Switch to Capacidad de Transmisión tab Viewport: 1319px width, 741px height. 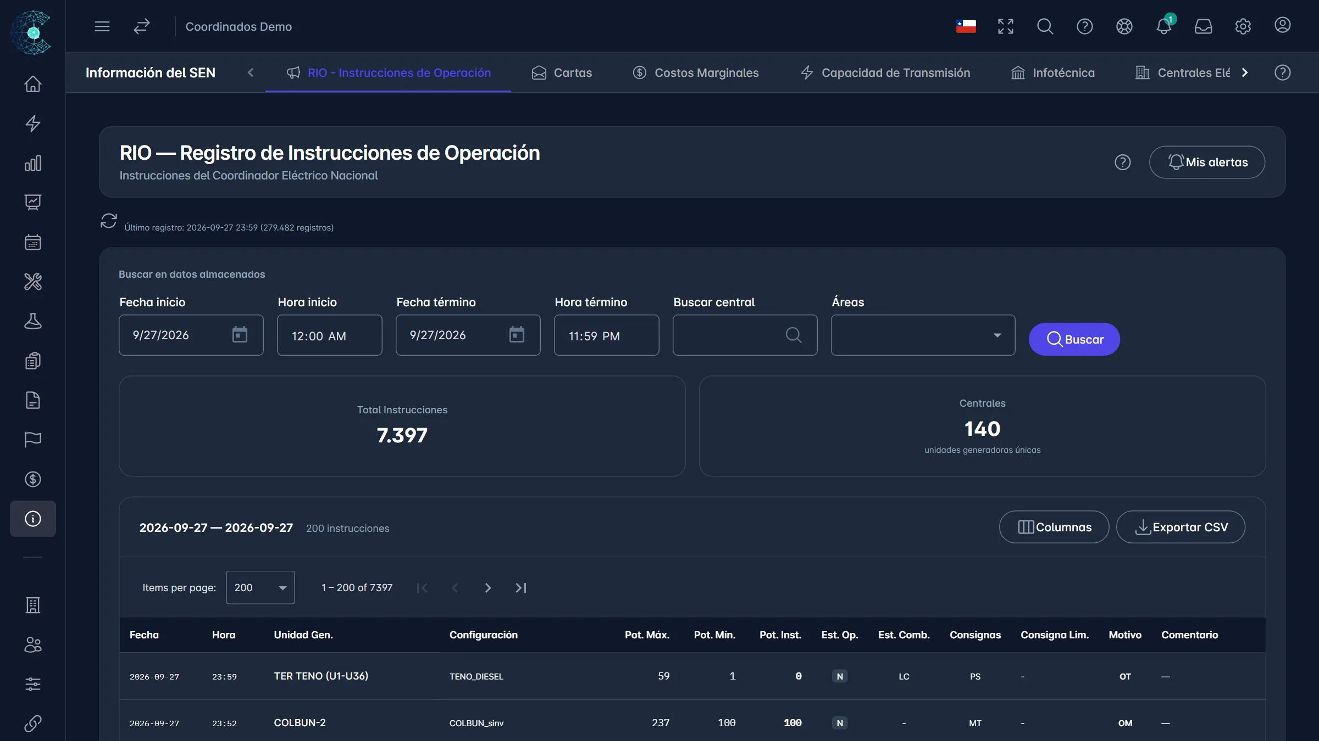(885, 72)
